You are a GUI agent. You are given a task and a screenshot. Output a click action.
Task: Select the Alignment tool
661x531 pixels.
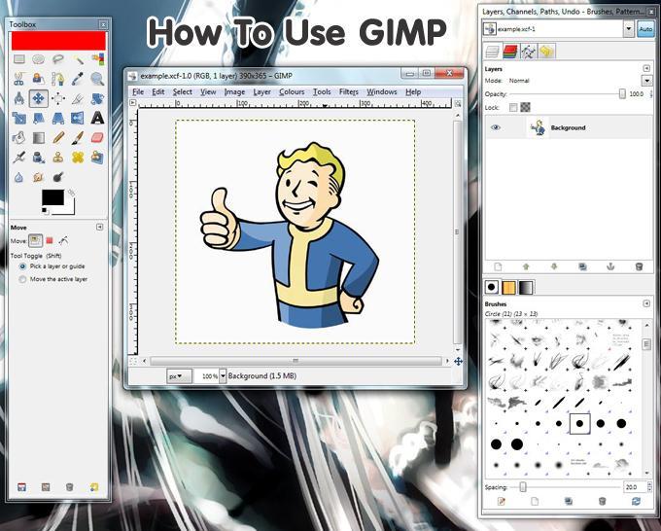[57, 98]
